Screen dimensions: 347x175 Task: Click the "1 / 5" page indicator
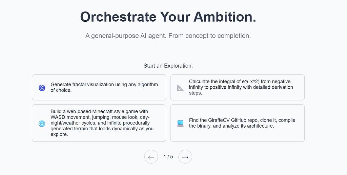pos(168,157)
